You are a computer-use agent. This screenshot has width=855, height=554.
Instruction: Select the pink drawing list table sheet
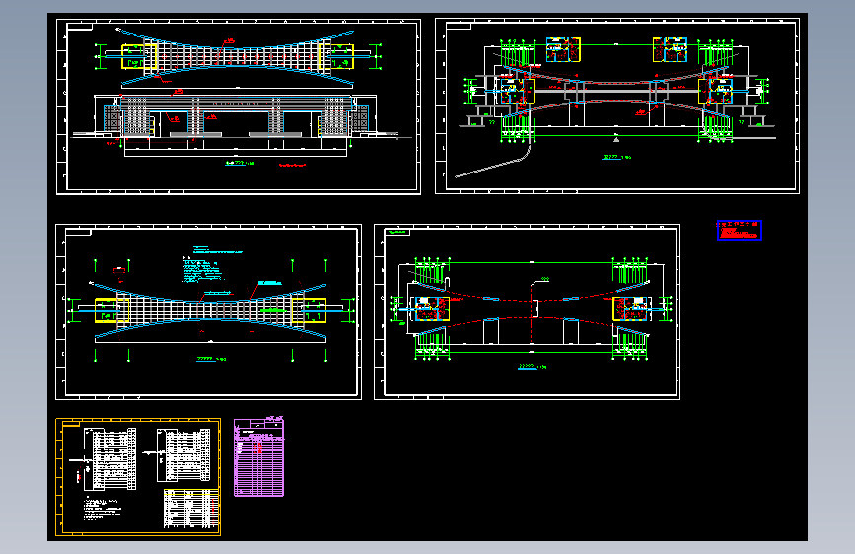coord(259,457)
